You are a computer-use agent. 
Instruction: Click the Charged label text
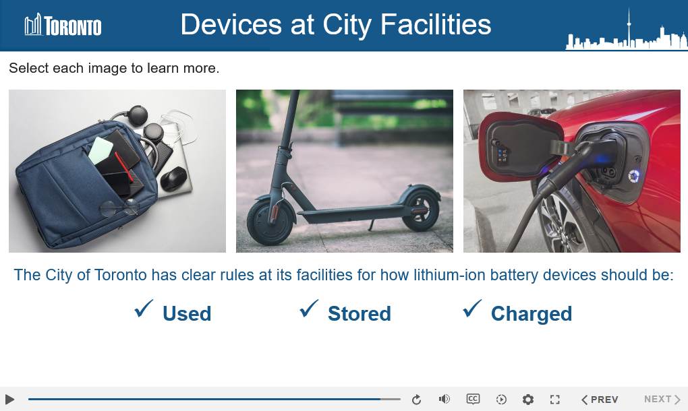(x=532, y=313)
